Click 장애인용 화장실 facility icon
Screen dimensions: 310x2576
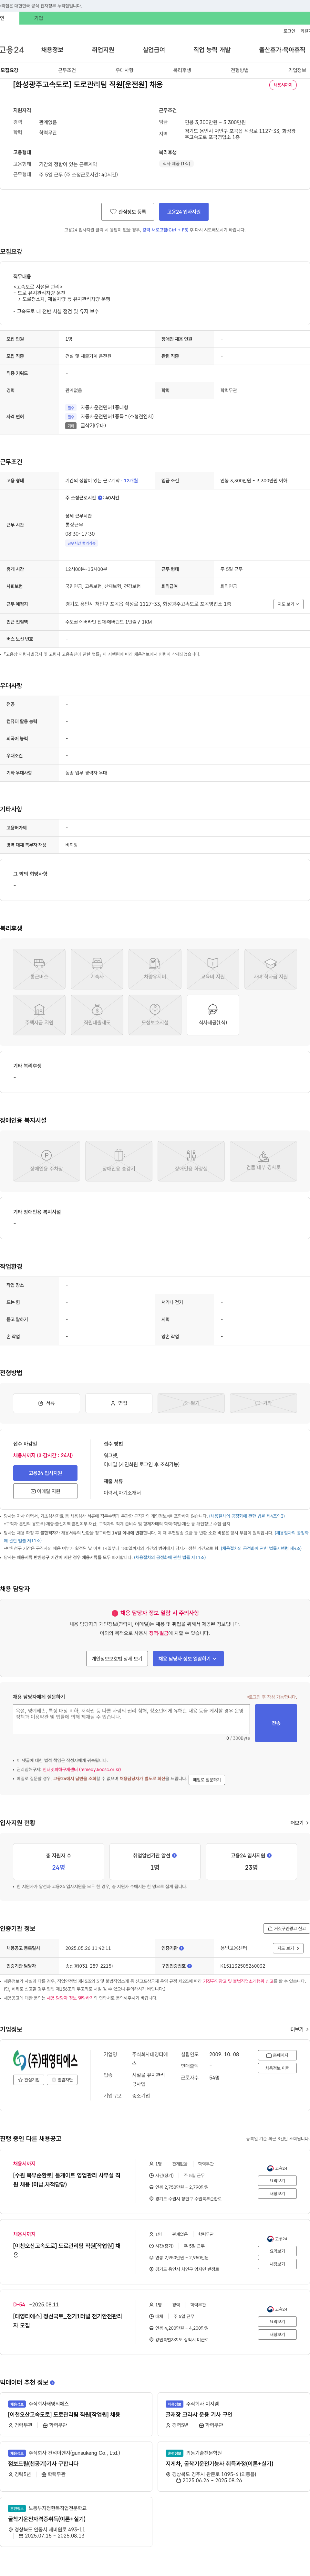click(x=191, y=1161)
